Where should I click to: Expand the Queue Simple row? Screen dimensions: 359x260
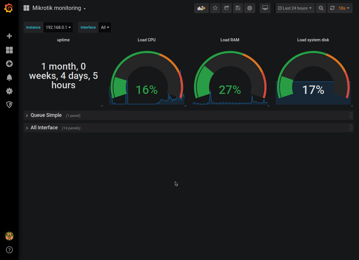46,115
